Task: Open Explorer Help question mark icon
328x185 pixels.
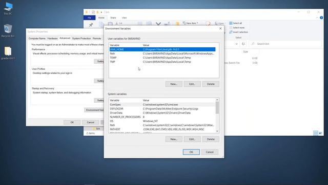Action: point(321,17)
